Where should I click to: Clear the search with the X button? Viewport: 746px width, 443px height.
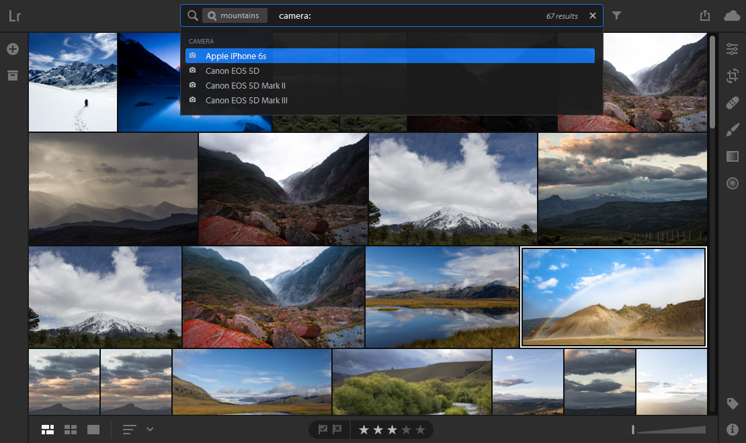point(593,15)
